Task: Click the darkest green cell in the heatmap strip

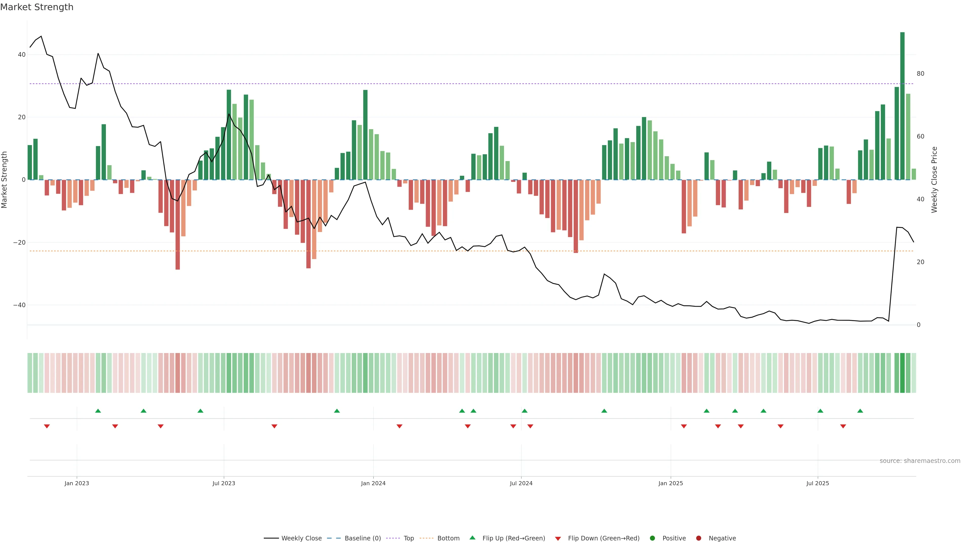Action: click(x=902, y=373)
